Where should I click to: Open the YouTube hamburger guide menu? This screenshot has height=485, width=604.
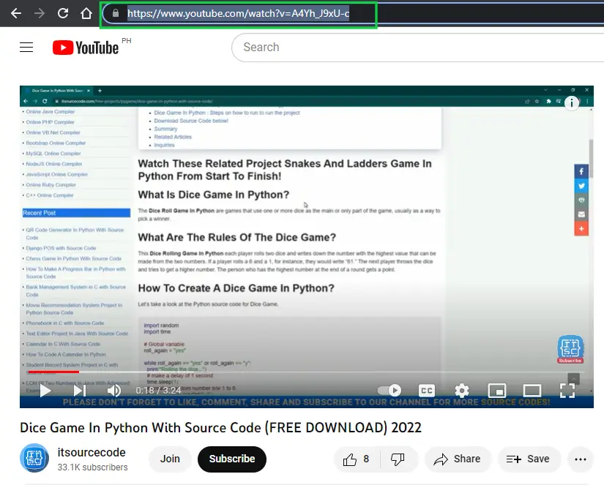pyautogui.click(x=26, y=48)
